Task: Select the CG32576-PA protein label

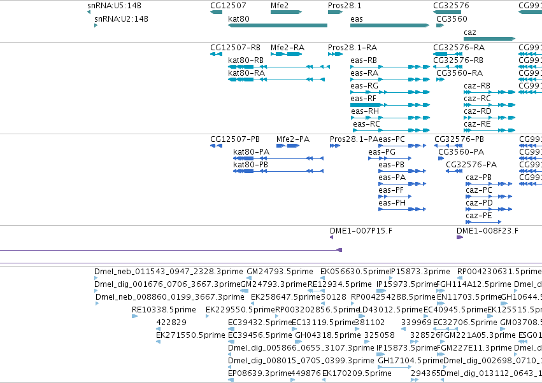Action: pyautogui.click(x=471, y=165)
